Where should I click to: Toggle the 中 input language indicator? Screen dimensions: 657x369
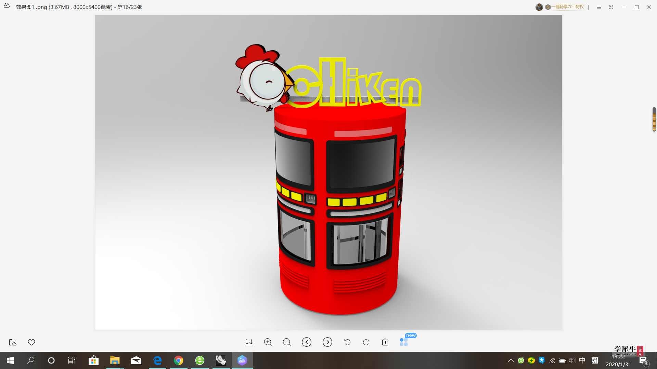[x=582, y=360]
